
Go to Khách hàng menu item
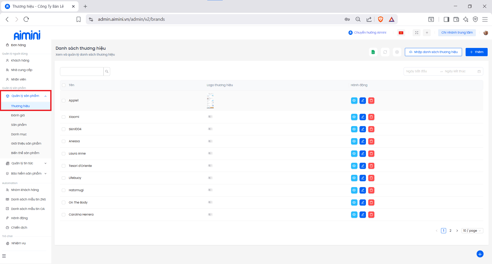(20, 60)
